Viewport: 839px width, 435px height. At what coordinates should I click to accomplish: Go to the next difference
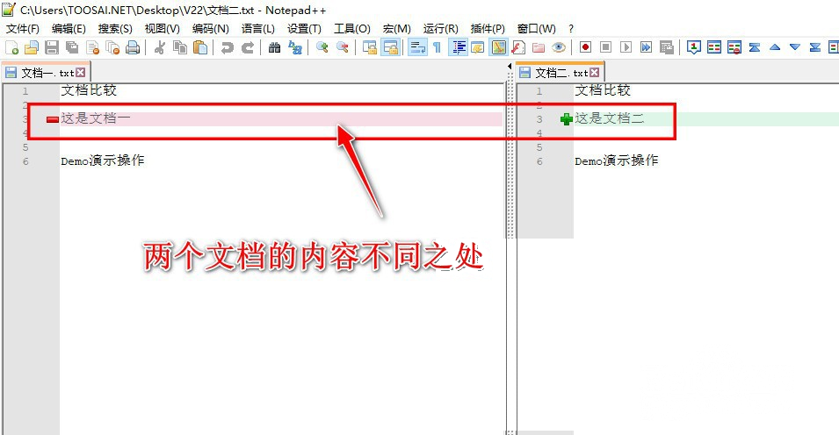pos(795,47)
